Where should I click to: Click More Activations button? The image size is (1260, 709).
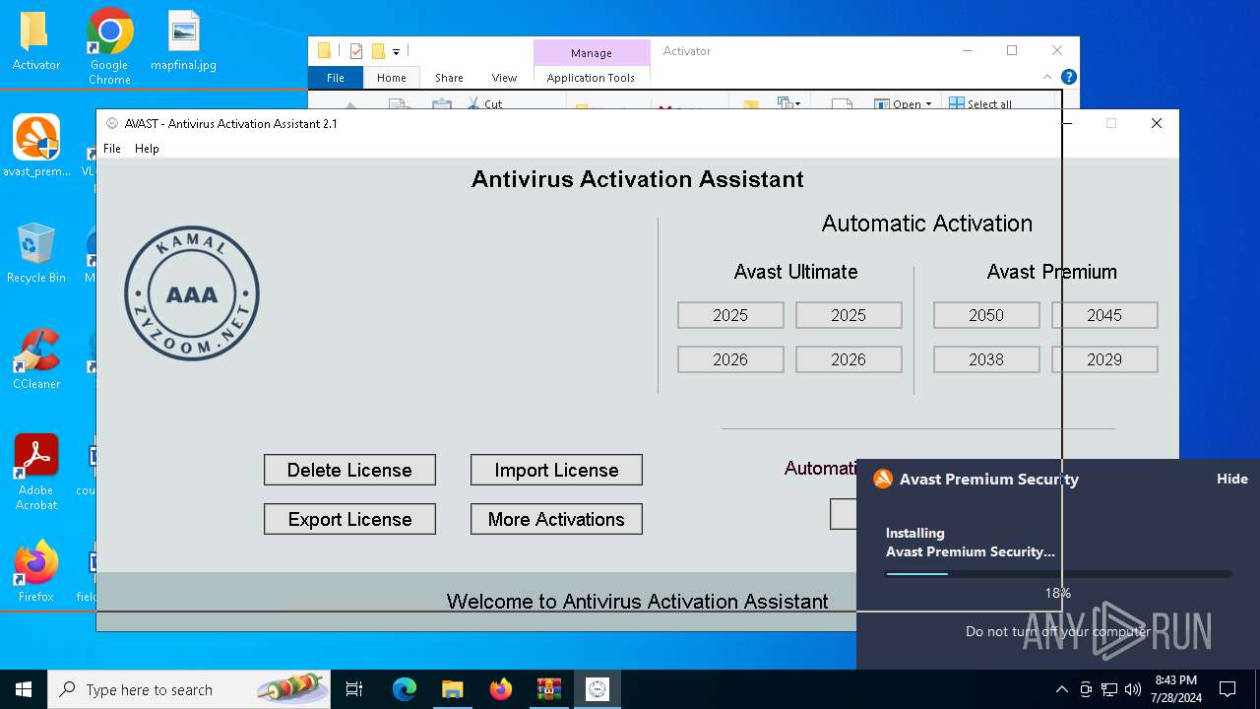click(x=556, y=519)
